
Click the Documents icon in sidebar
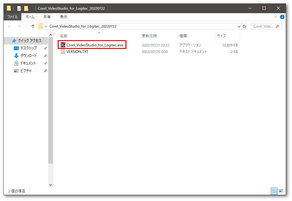[16, 63]
